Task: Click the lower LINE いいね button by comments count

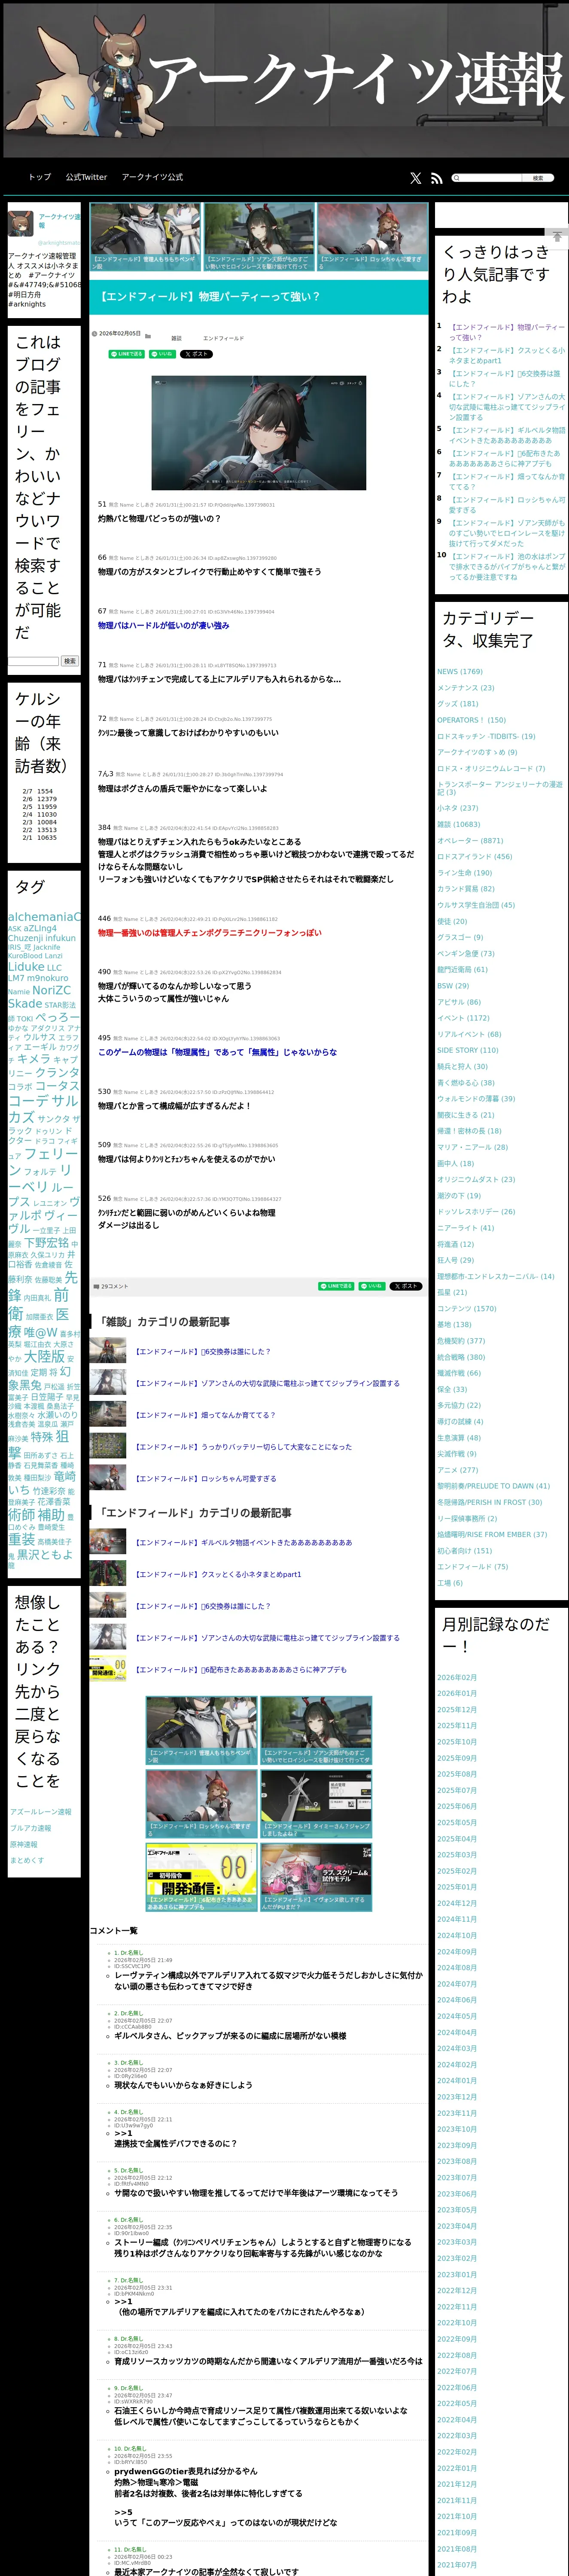Action: tap(371, 1285)
